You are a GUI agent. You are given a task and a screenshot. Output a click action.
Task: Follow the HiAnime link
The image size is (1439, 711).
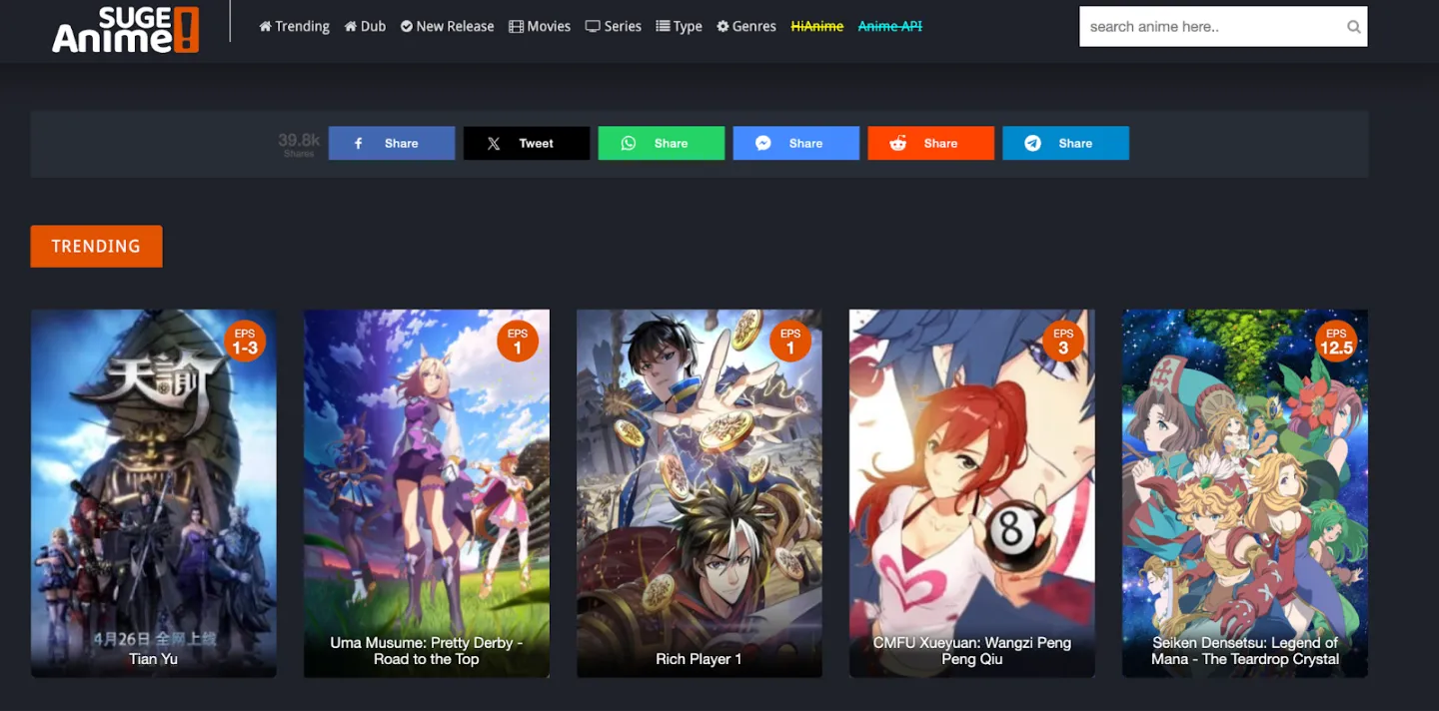pyautogui.click(x=817, y=26)
